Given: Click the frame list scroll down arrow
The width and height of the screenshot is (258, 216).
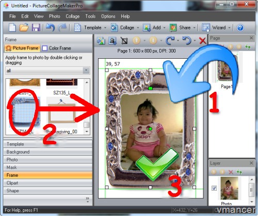Looking at the screenshot, I should pos(87,132).
